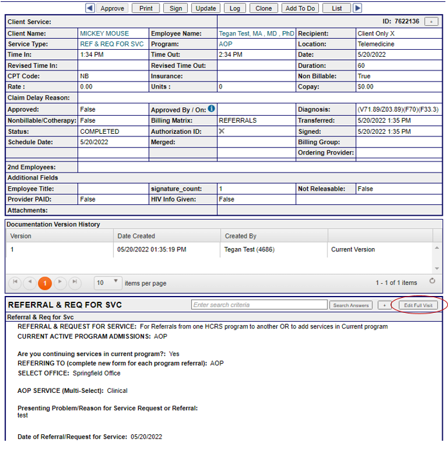Expand the plus button beside ID 7622136

click(x=432, y=21)
